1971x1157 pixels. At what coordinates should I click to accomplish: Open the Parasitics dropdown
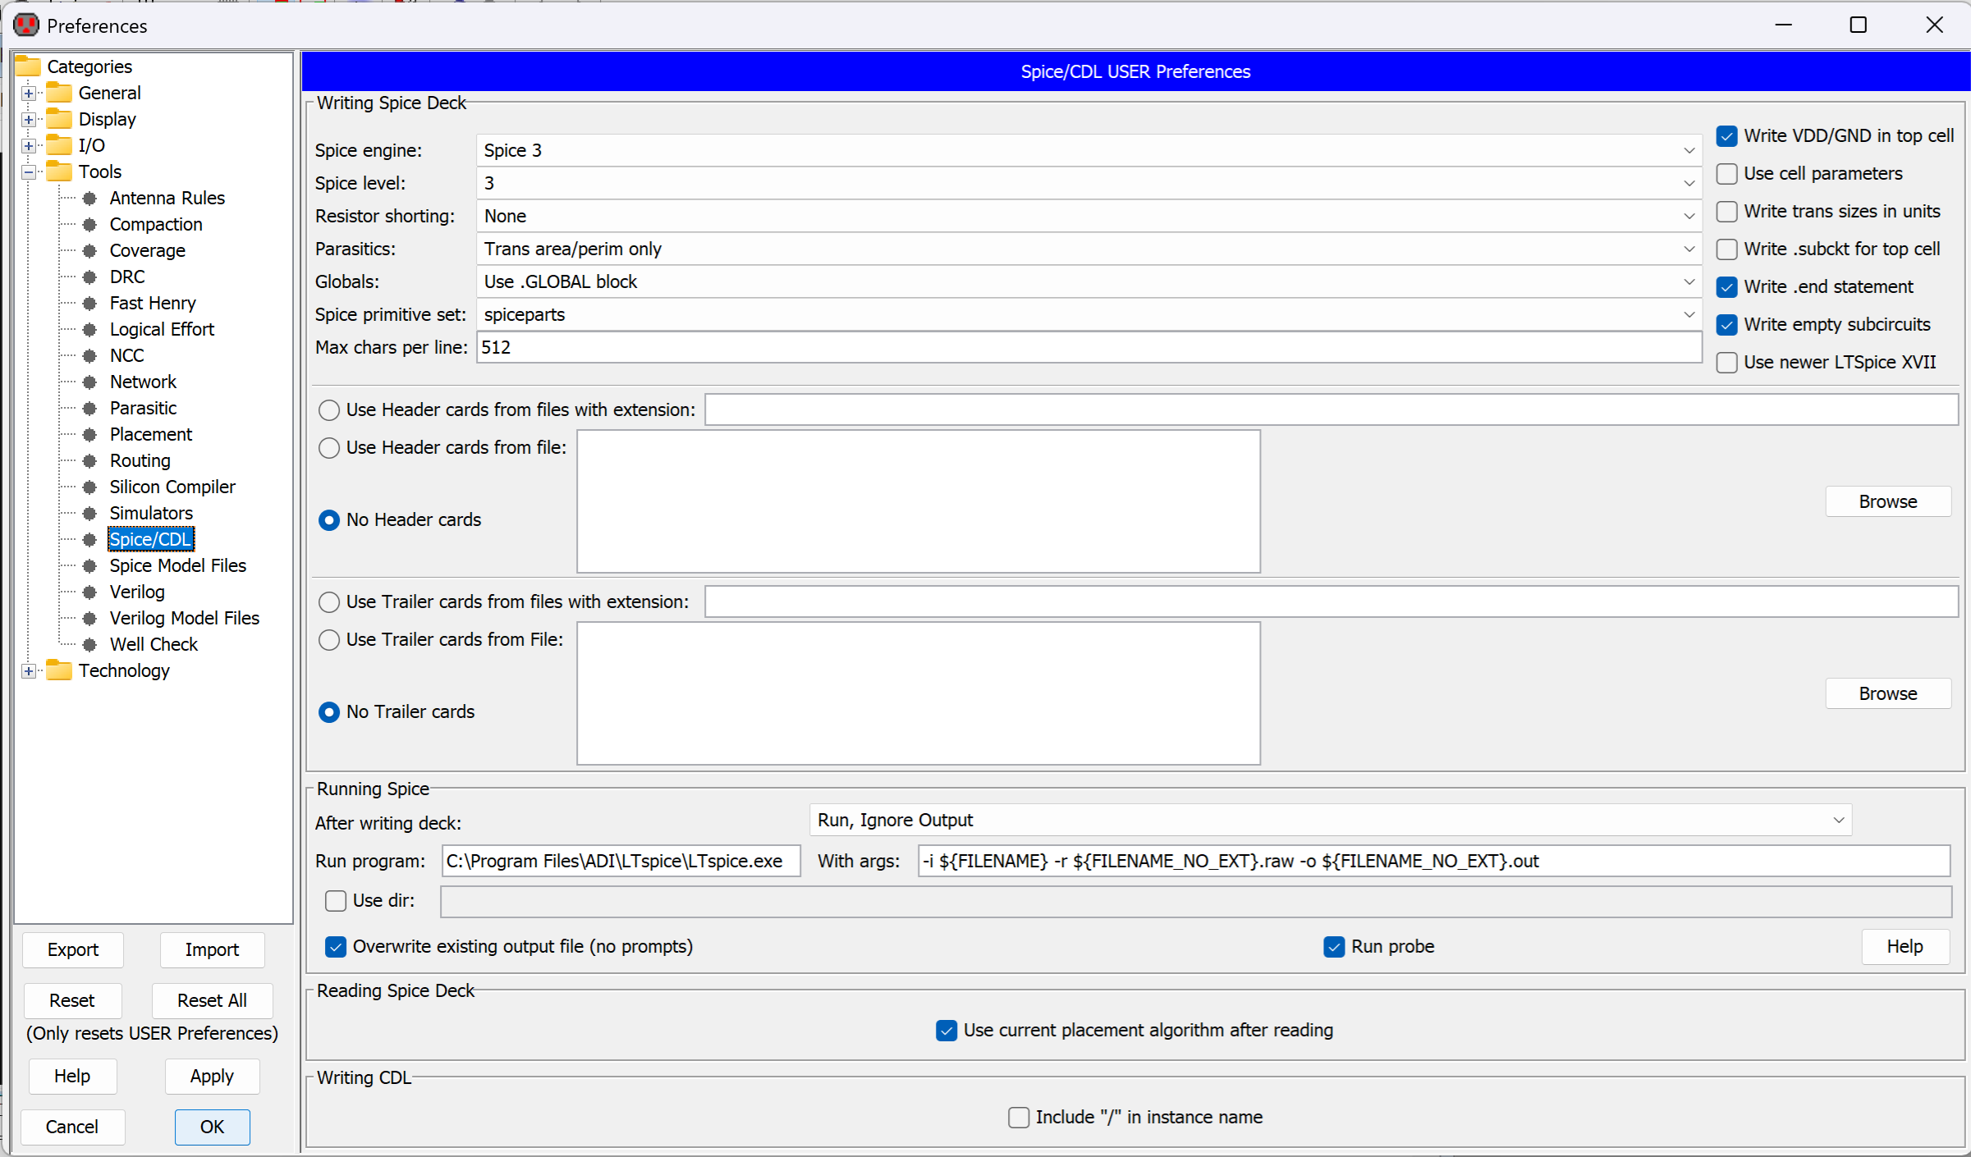pos(1089,249)
